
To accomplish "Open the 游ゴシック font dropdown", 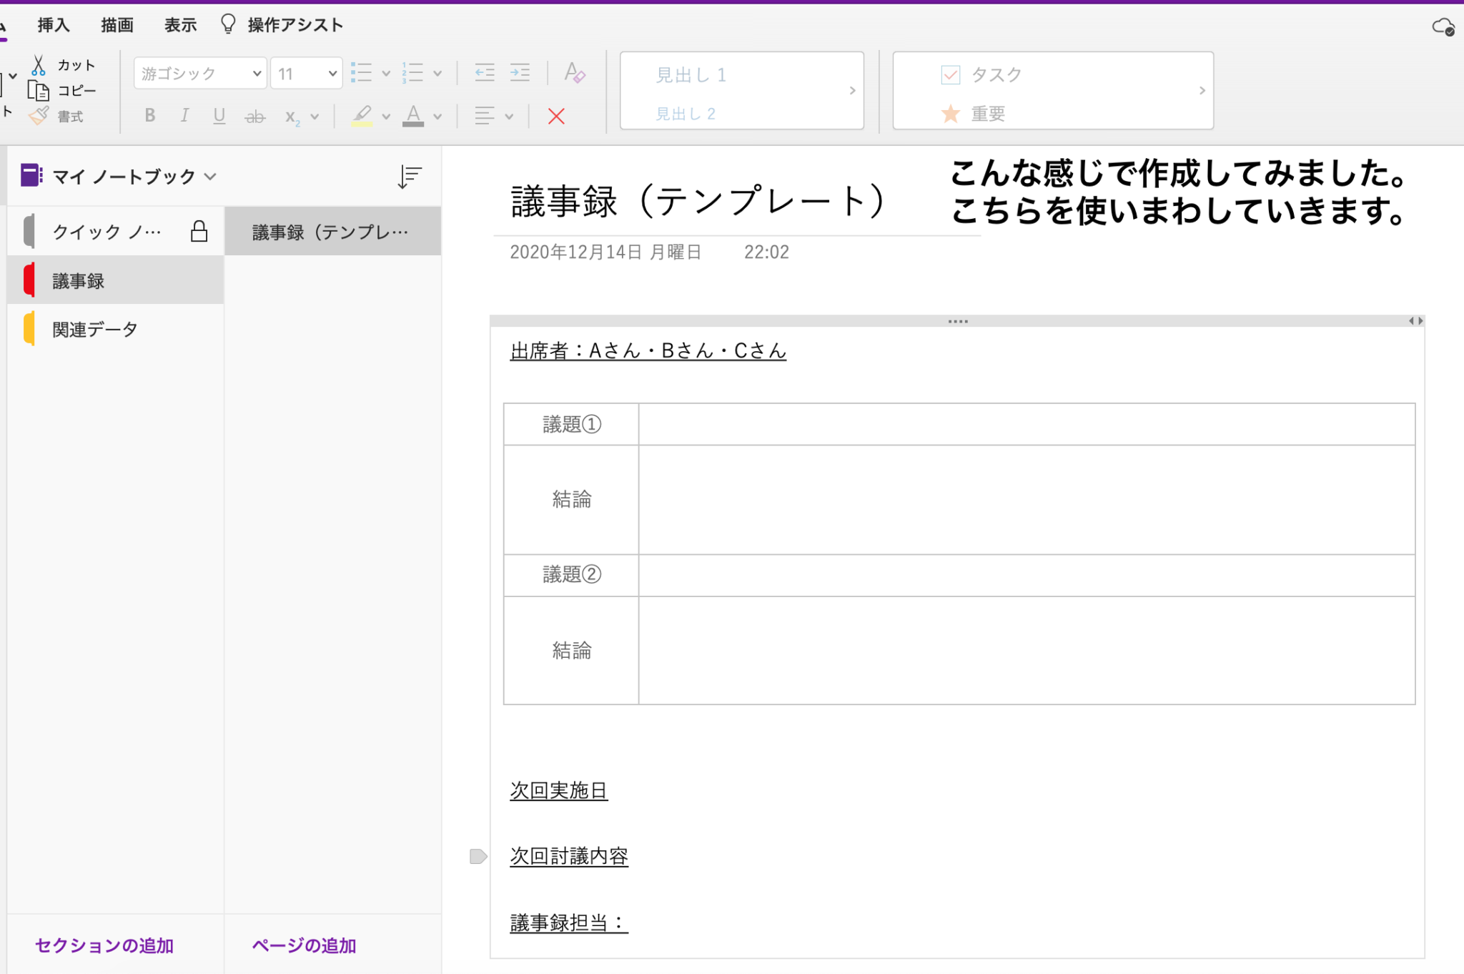I will [x=199, y=72].
